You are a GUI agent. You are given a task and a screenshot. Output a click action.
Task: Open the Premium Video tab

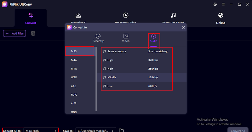click(x=126, y=18)
